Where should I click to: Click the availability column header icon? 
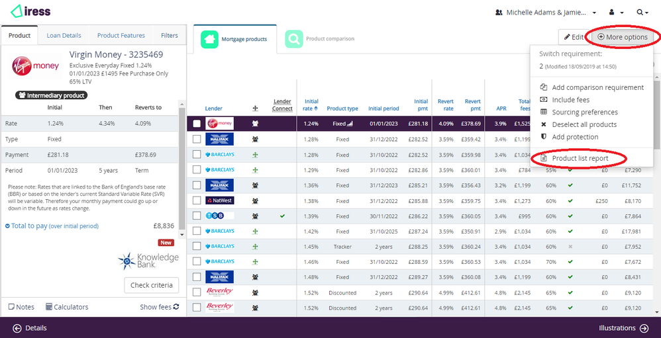tap(255, 108)
